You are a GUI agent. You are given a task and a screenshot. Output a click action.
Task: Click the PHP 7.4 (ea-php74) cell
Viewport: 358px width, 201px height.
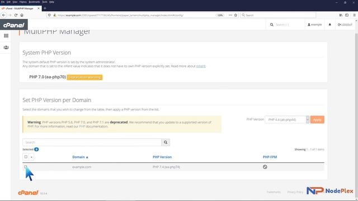click(166, 167)
